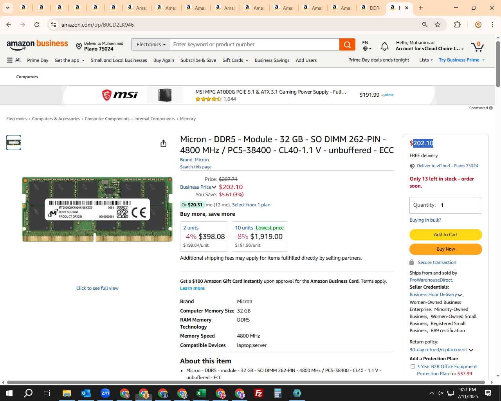Click the orange search magnifier button
Image resolution: width=501 pixels, height=401 pixels.
point(347,45)
